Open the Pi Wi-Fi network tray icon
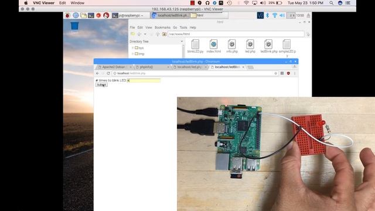 click(x=275, y=16)
